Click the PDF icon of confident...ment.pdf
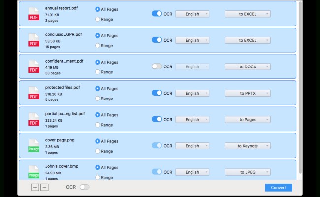 33,66
